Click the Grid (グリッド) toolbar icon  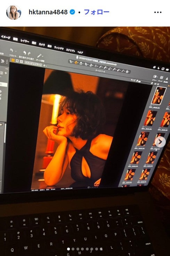point(162,78)
